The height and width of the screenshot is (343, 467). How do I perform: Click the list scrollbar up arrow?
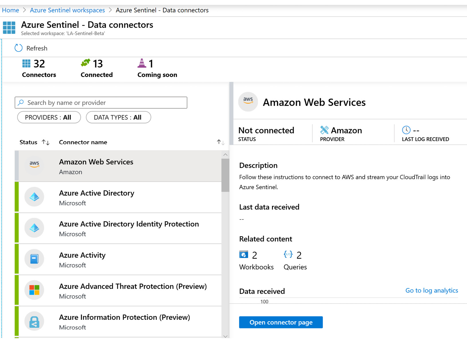click(225, 155)
